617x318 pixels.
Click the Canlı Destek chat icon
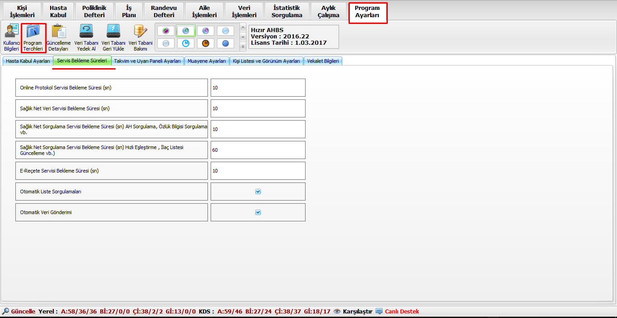[x=379, y=311]
